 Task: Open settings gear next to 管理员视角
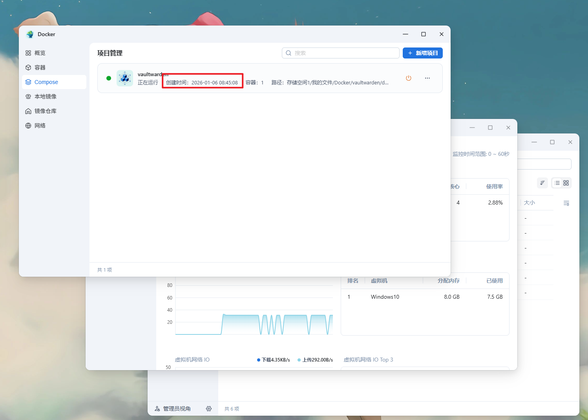[x=209, y=409]
